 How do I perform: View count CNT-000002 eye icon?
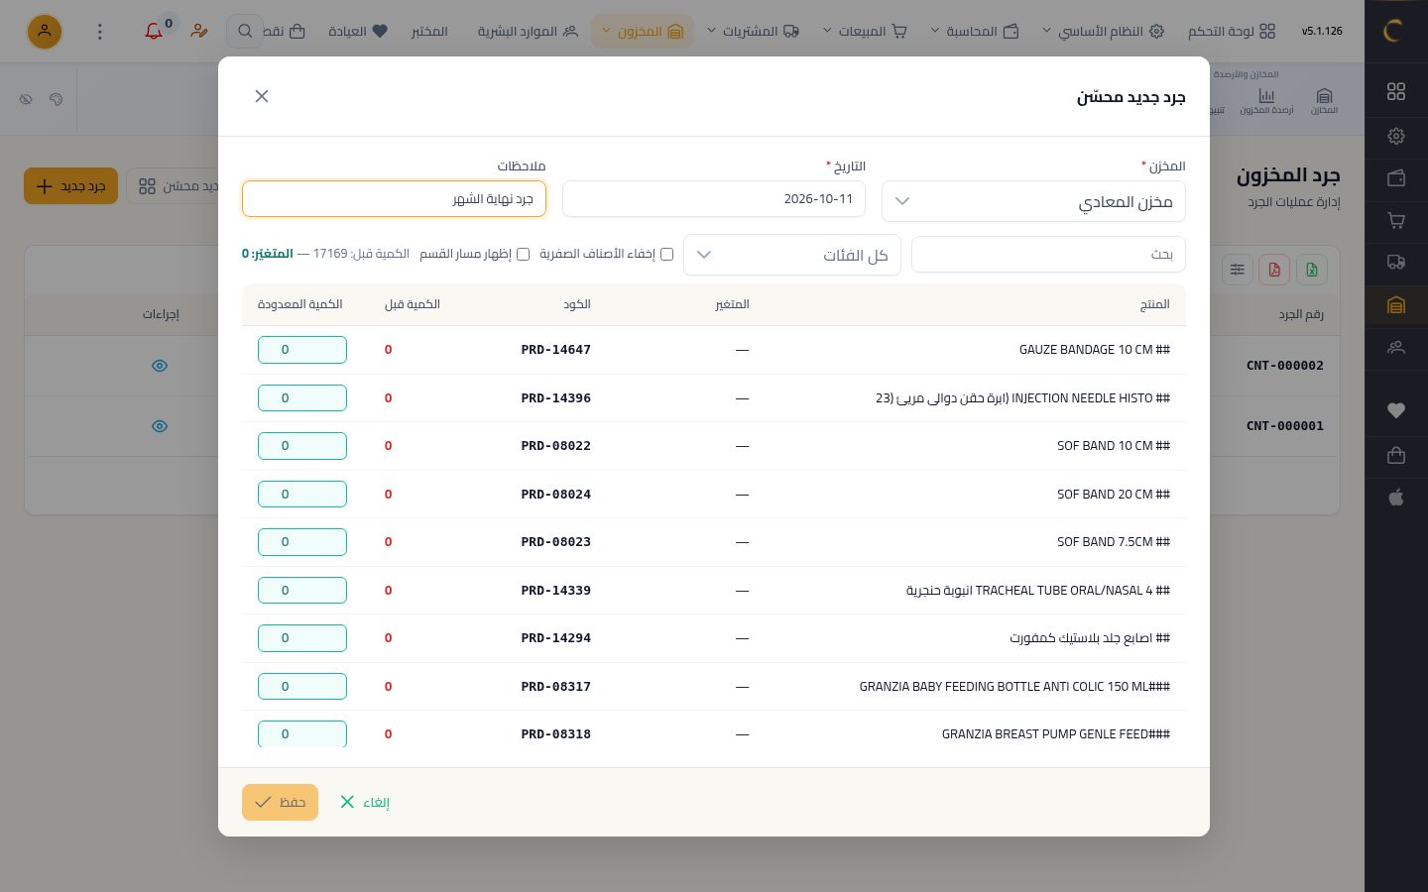point(160,366)
